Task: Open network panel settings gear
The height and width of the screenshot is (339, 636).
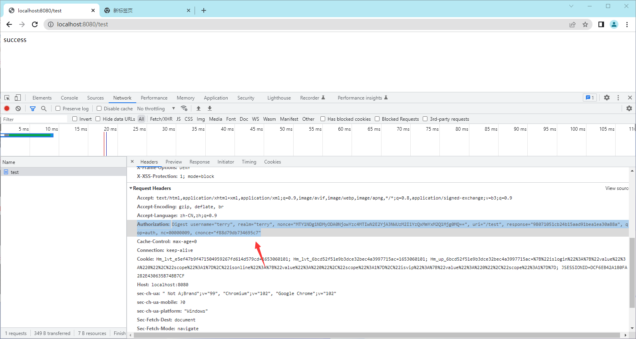Action: click(629, 108)
